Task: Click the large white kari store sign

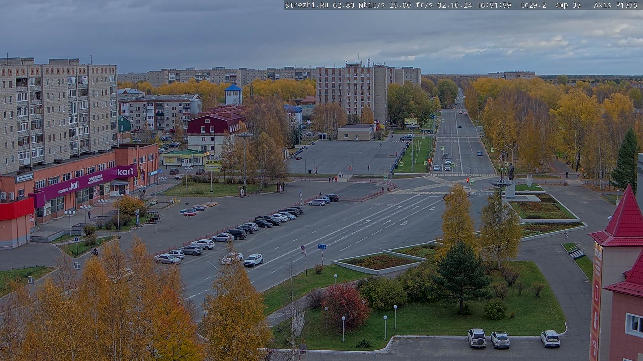Action: pos(125,172)
